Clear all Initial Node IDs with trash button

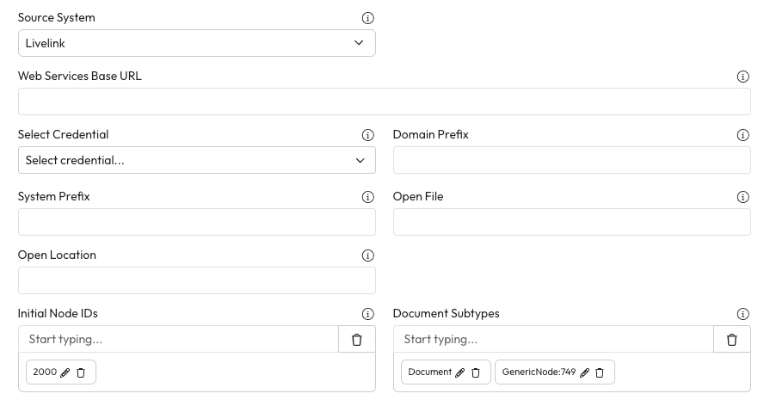coord(357,340)
